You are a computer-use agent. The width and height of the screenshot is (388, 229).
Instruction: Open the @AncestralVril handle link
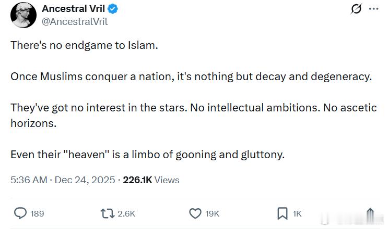(x=75, y=21)
